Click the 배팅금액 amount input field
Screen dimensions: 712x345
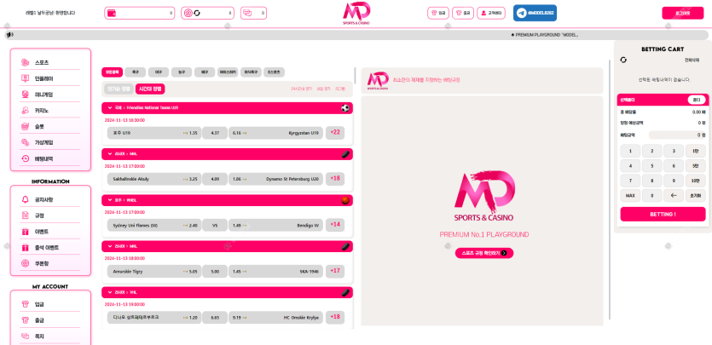click(x=677, y=135)
